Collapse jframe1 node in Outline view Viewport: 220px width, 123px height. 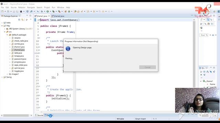pyautogui.click(x=201, y=81)
